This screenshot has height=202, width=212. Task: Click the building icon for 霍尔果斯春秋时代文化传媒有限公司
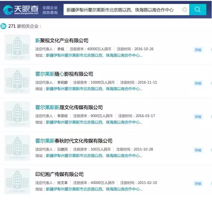[x=17, y=148]
